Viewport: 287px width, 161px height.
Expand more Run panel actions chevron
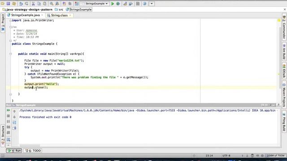8,145
